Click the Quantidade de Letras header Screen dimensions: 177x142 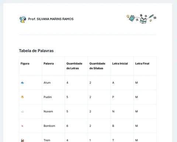[x=74, y=66]
